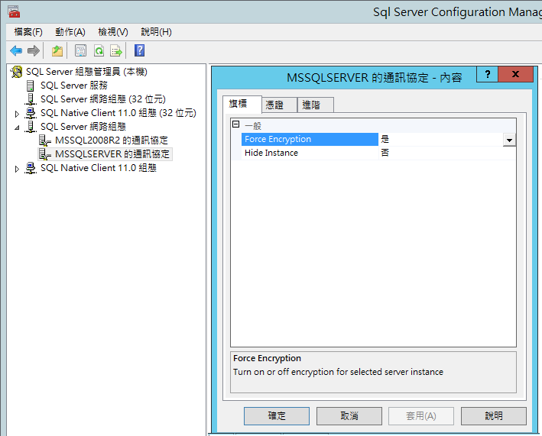The width and height of the screenshot is (542, 436).
Task: Click the app icon in the title bar
Action: point(14,11)
